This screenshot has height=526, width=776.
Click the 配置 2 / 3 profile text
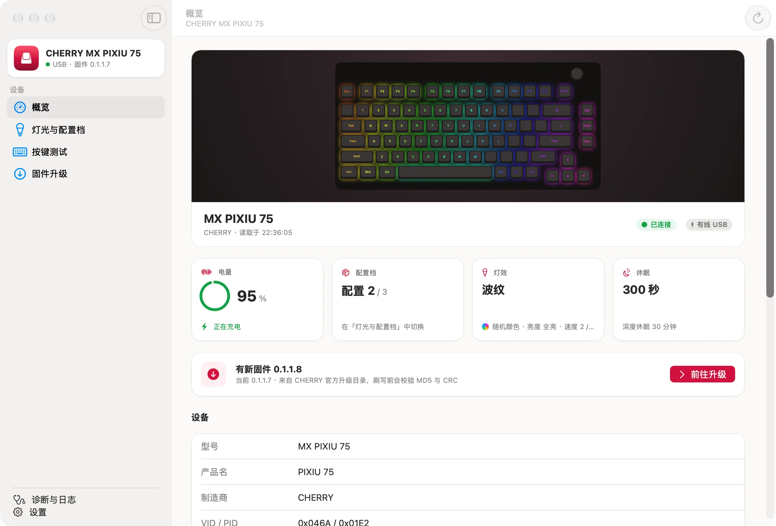point(364,291)
